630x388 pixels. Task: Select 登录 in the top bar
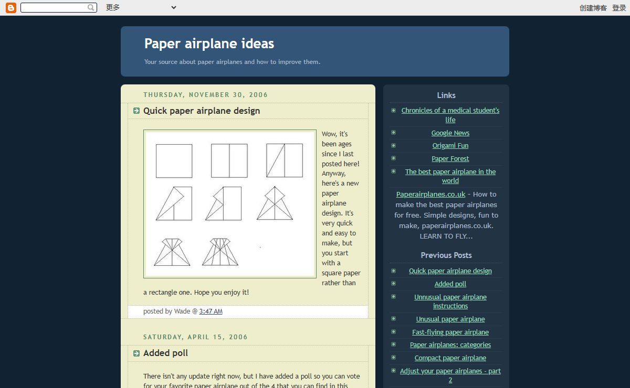coord(619,8)
